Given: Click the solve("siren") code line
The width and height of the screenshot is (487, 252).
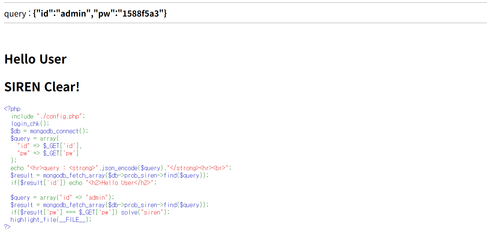Looking at the screenshot, I should [90, 212].
